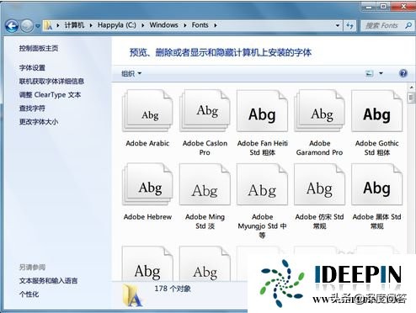Select Adobe Ming Std 淡 font icon

pyautogui.click(x=205, y=184)
